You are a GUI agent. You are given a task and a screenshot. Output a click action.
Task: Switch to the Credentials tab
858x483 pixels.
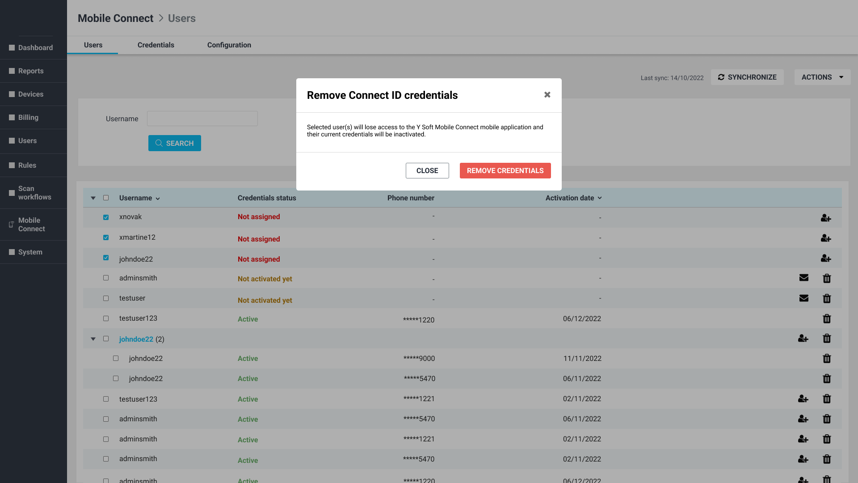click(x=156, y=45)
